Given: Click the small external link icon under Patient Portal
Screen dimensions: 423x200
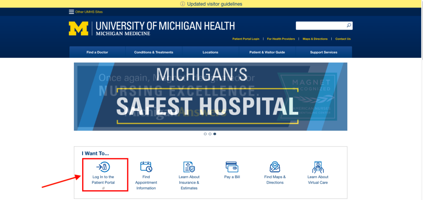Looking at the screenshot, I should click(x=103, y=188).
